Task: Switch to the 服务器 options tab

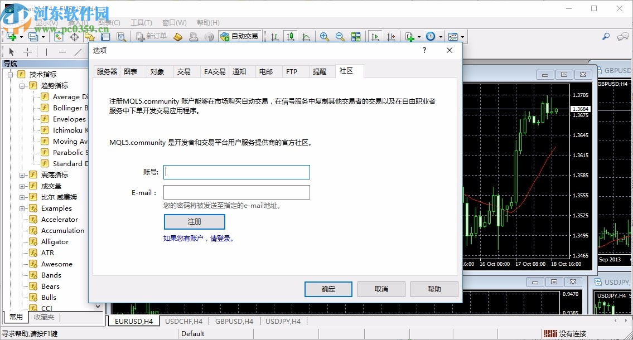Action: point(107,71)
